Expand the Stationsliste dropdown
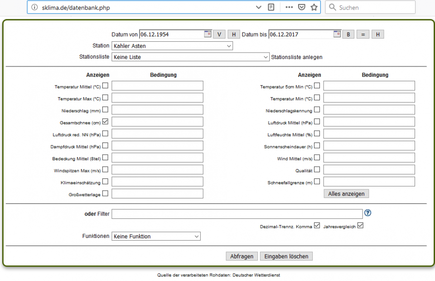435x281 pixels. [190, 57]
